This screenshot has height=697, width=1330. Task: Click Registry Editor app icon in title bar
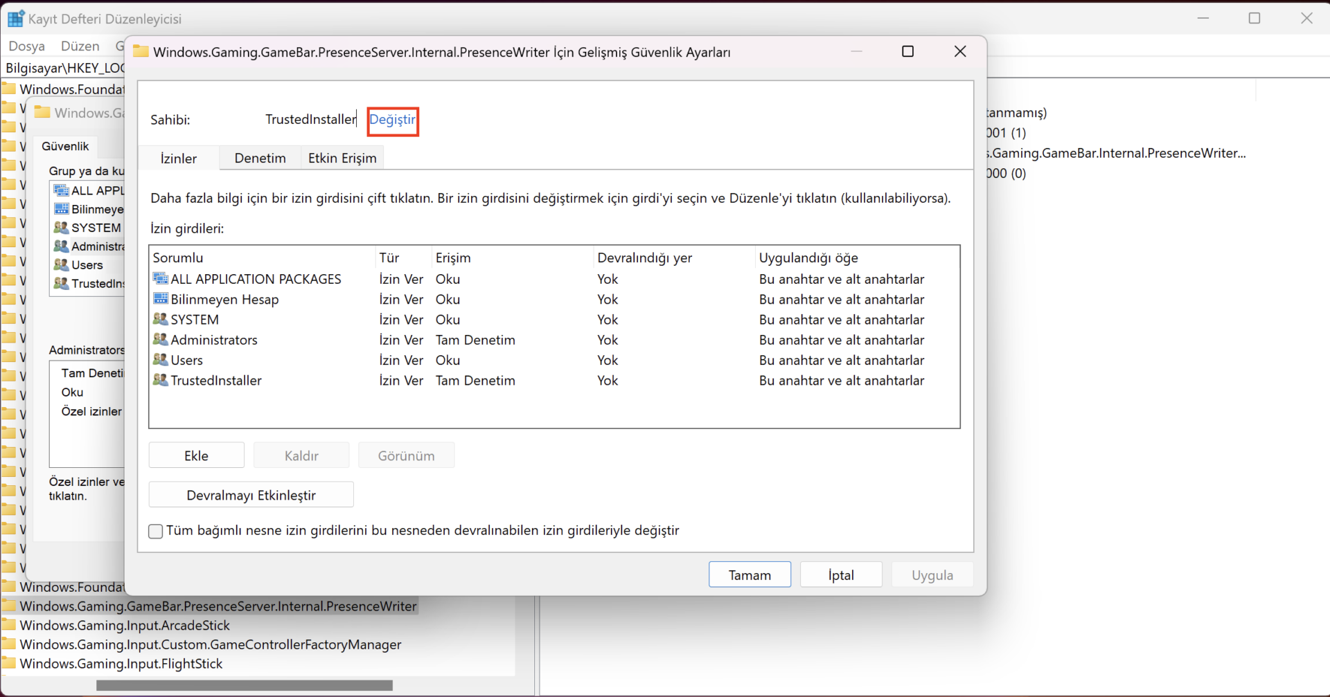click(x=15, y=19)
